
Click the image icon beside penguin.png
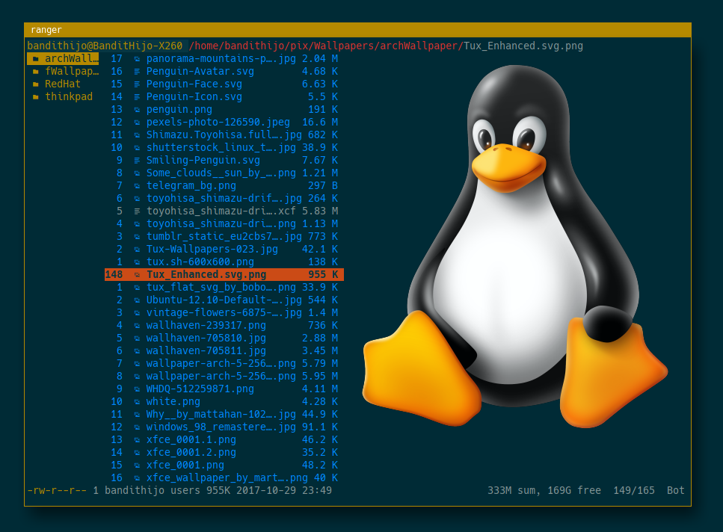coord(137,110)
